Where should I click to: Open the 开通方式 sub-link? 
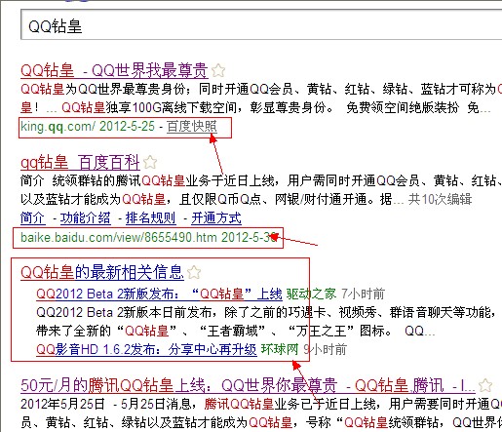coord(216,218)
